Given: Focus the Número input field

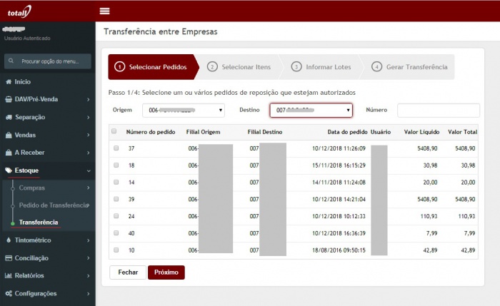Looking at the screenshot, I should (438, 111).
